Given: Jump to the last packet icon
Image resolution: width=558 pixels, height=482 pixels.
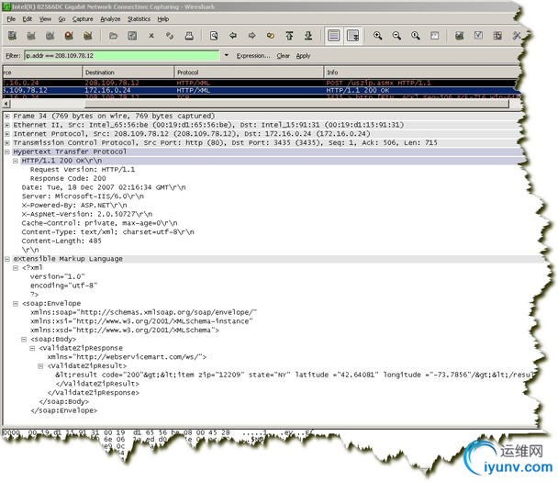Looking at the screenshot, I should pyautogui.click(x=308, y=36).
